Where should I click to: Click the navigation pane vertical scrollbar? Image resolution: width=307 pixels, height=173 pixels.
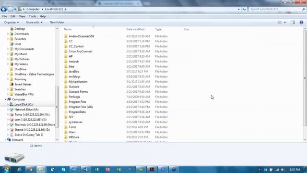(x=57, y=107)
